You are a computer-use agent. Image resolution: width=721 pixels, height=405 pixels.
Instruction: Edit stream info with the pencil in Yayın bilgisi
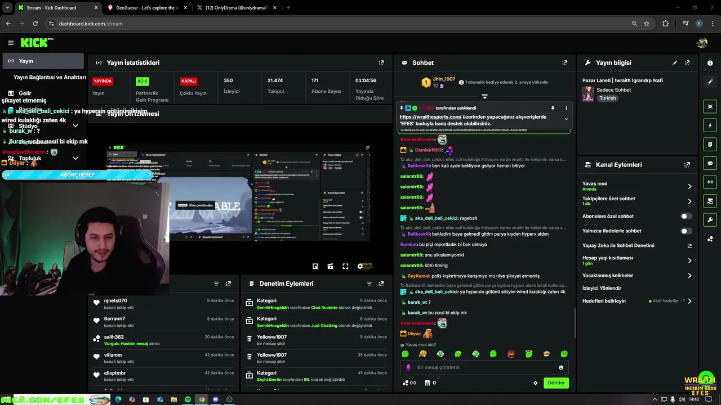pos(675,63)
